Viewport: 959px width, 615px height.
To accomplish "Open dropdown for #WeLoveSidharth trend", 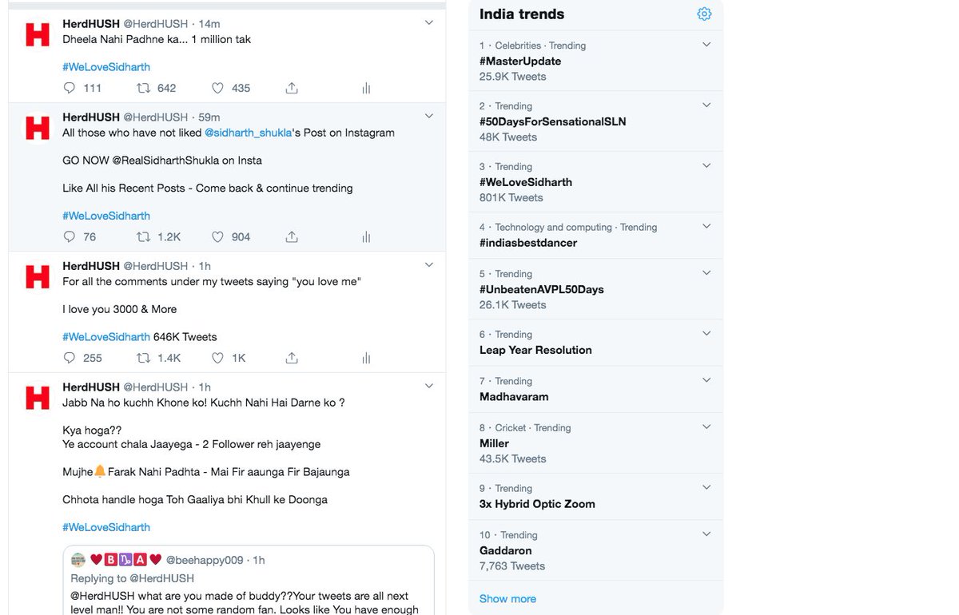I will point(706,166).
